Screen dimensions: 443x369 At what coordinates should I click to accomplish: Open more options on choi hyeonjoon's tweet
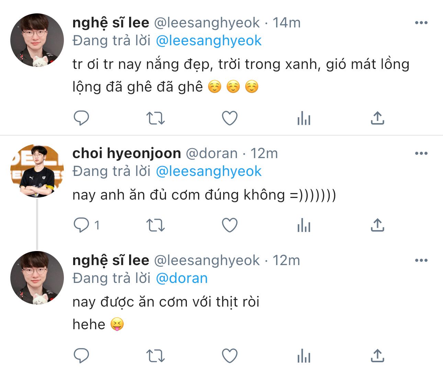click(421, 154)
